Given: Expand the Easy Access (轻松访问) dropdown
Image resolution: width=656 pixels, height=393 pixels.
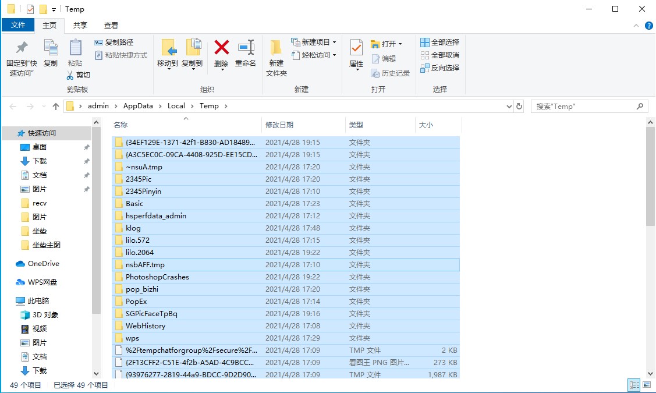Looking at the screenshot, I should [x=314, y=55].
